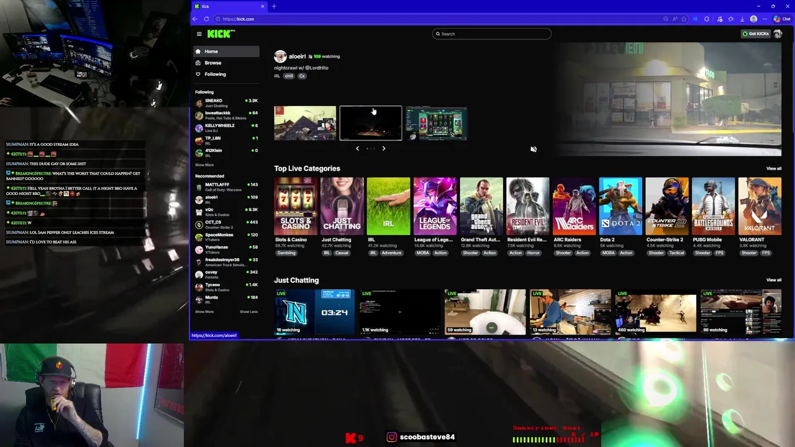This screenshot has height=447, width=795.
Task: Open TP_L8N channel in sidebar
Action: pyautogui.click(x=226, y=140)
